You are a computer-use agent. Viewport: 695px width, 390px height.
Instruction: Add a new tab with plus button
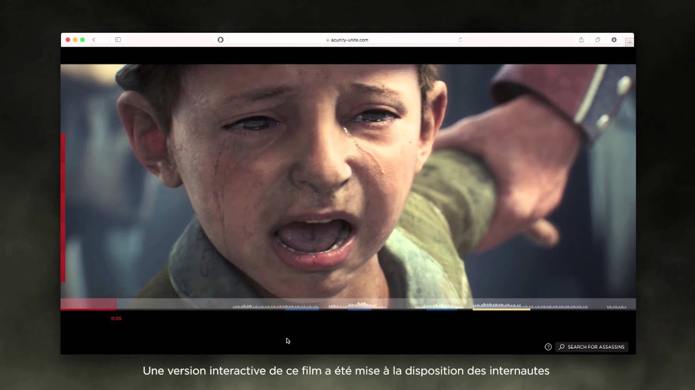coord(629,42)
